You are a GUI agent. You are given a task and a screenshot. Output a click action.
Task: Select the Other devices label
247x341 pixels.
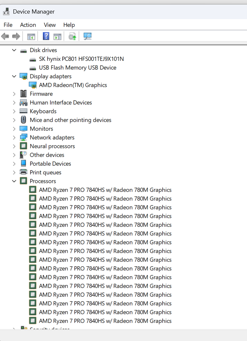pyautogui.click(x=47, y=155)
